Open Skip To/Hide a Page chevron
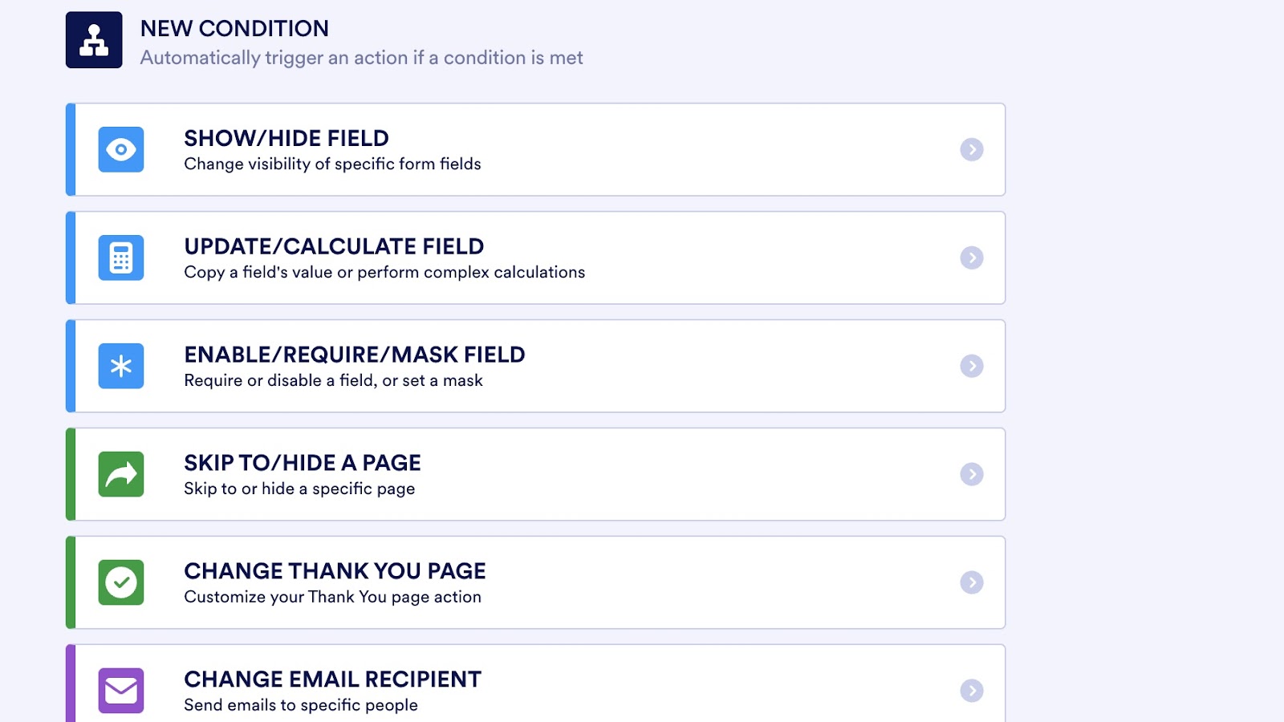Viewport: 1284px width, 722px height. point(972,474)
